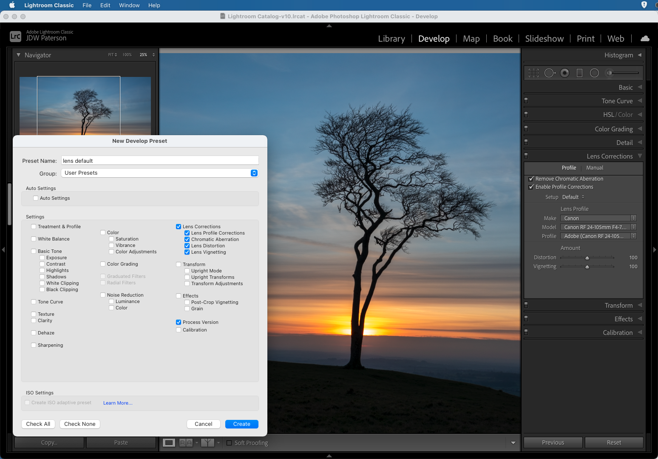
Task: Switch to the Map module
Action: click(x=471, y=39)
